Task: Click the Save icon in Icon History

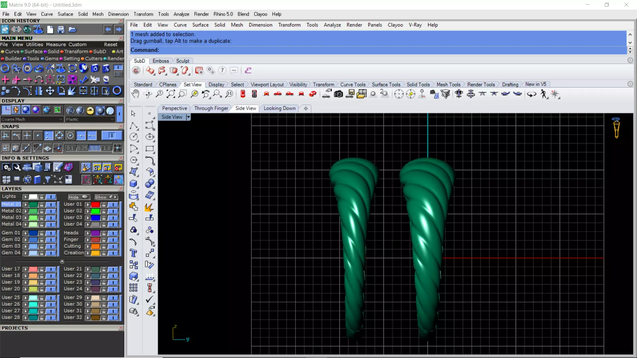Action: [61, 30]
